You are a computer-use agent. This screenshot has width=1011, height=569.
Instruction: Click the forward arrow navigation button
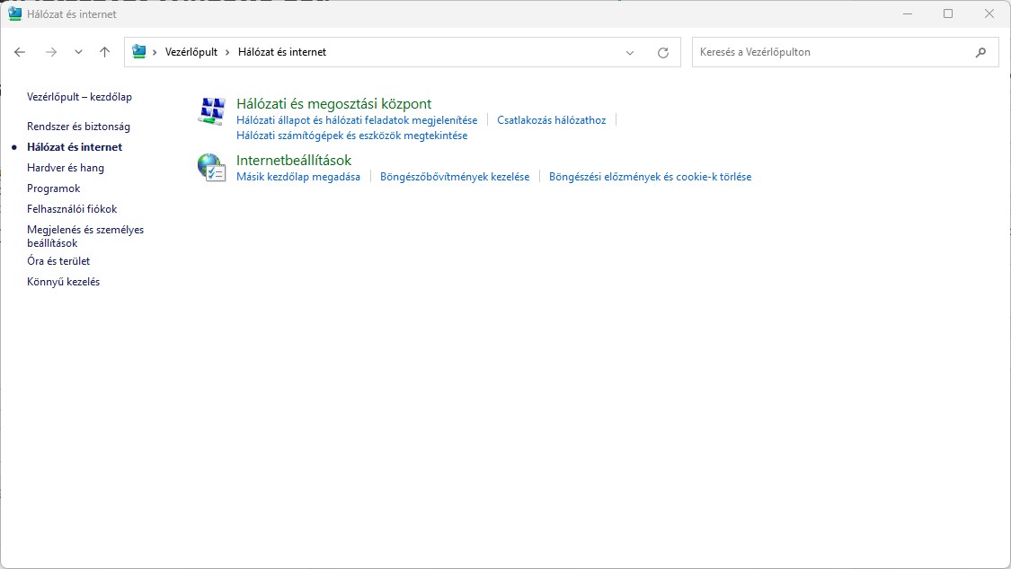pos(50,52)
